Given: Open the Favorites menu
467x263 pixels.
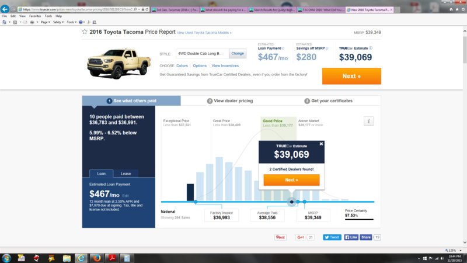Looking at the screenshot, I should pyautogui.click(x=35, y=16).
